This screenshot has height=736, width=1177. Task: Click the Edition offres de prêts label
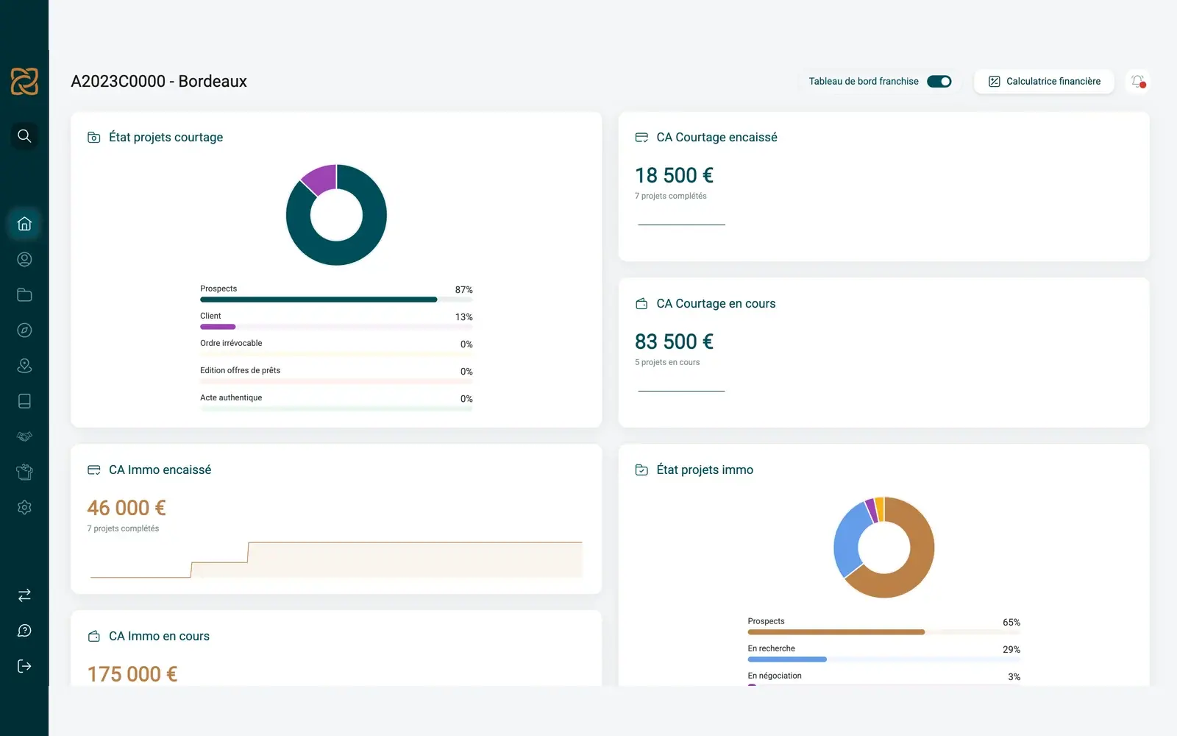[240, 370]
